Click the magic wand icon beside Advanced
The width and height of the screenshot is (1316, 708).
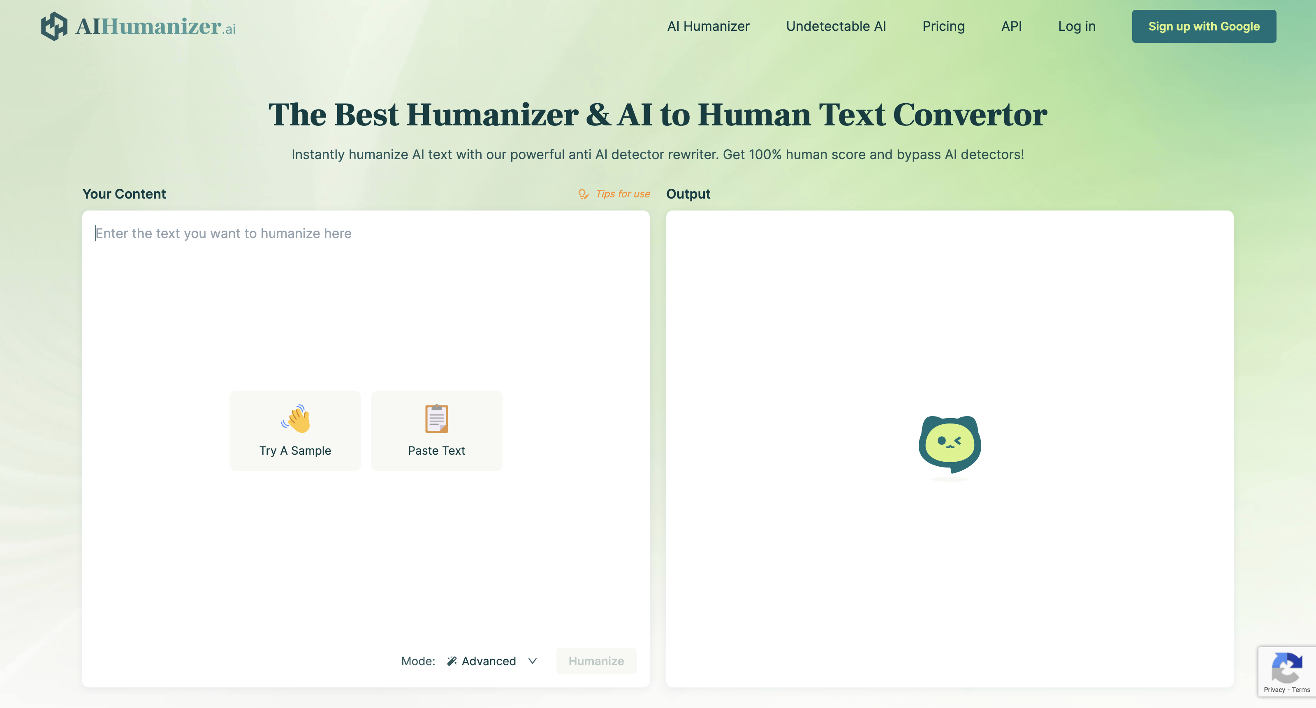452,661
